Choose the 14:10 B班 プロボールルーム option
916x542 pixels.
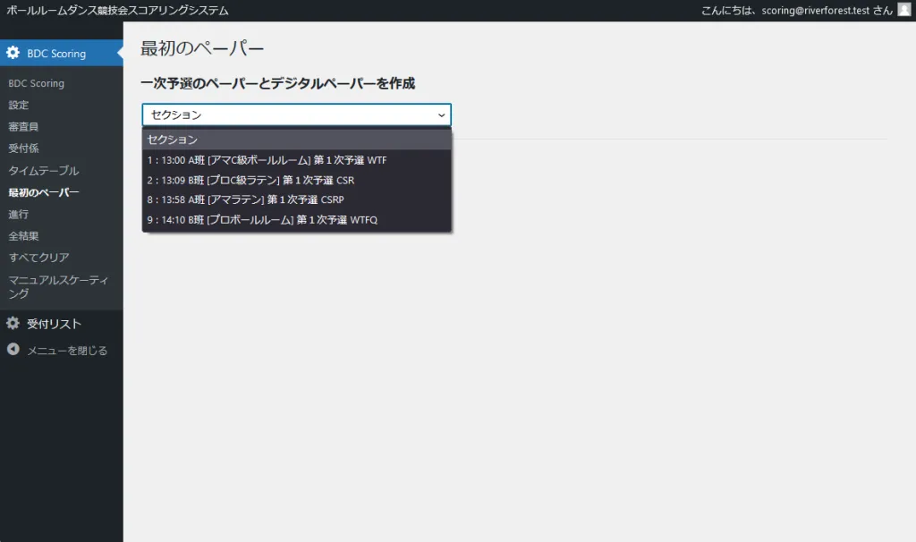click(x=262, y=219)
